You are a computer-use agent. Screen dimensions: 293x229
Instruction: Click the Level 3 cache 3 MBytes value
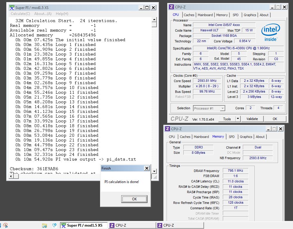[254, 97]
